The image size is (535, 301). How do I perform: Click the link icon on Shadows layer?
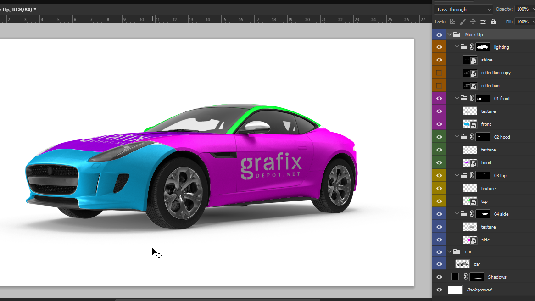click(466, 277)
